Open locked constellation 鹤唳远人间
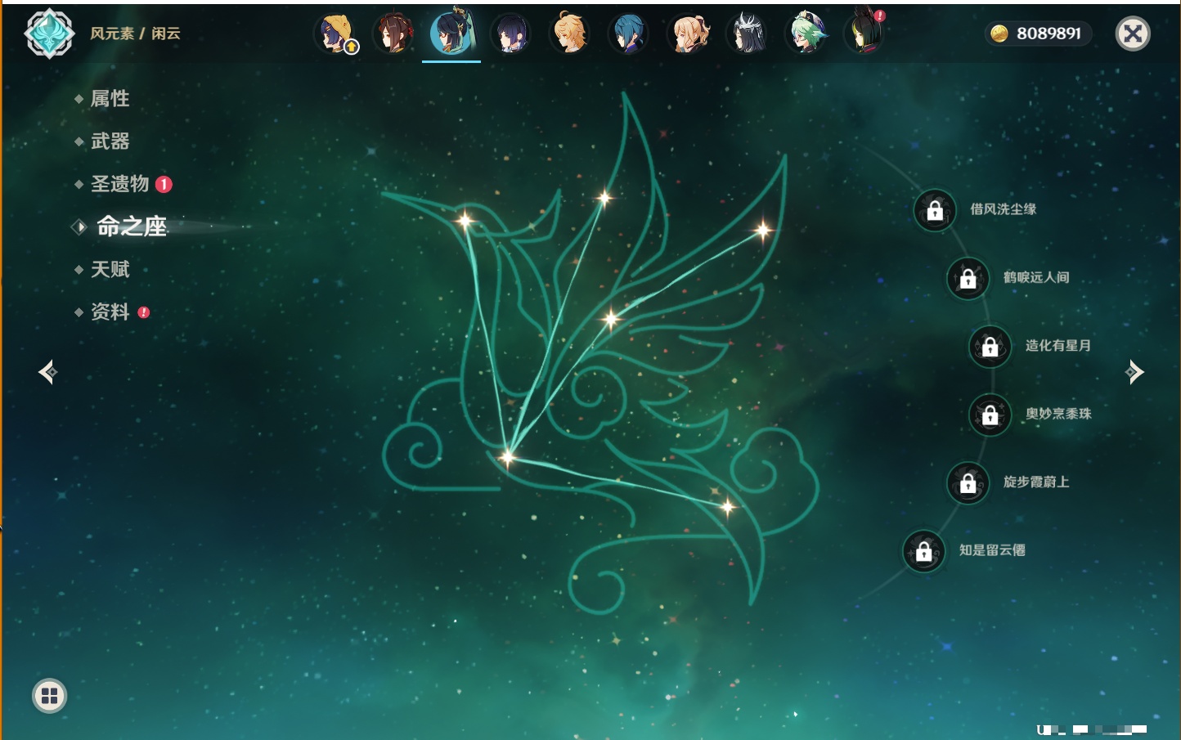This screenshot has height=740, width=1181. (x=968, y=278)
